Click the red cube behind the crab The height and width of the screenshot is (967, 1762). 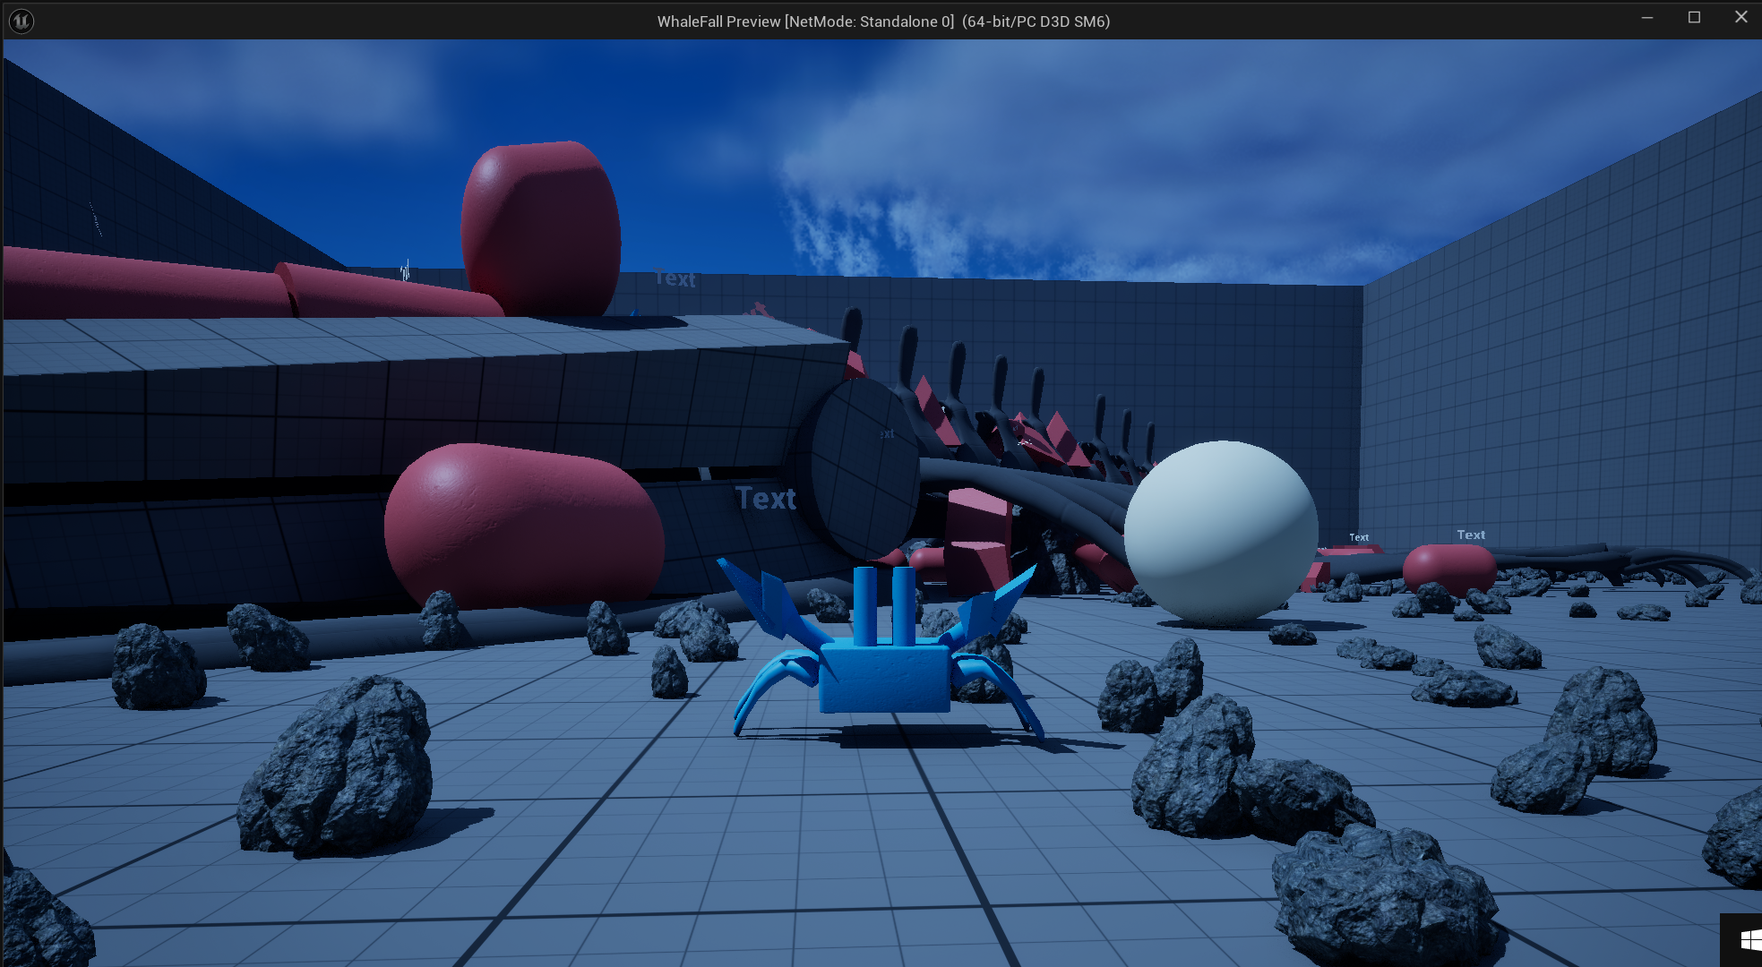(x=978, y=537)
